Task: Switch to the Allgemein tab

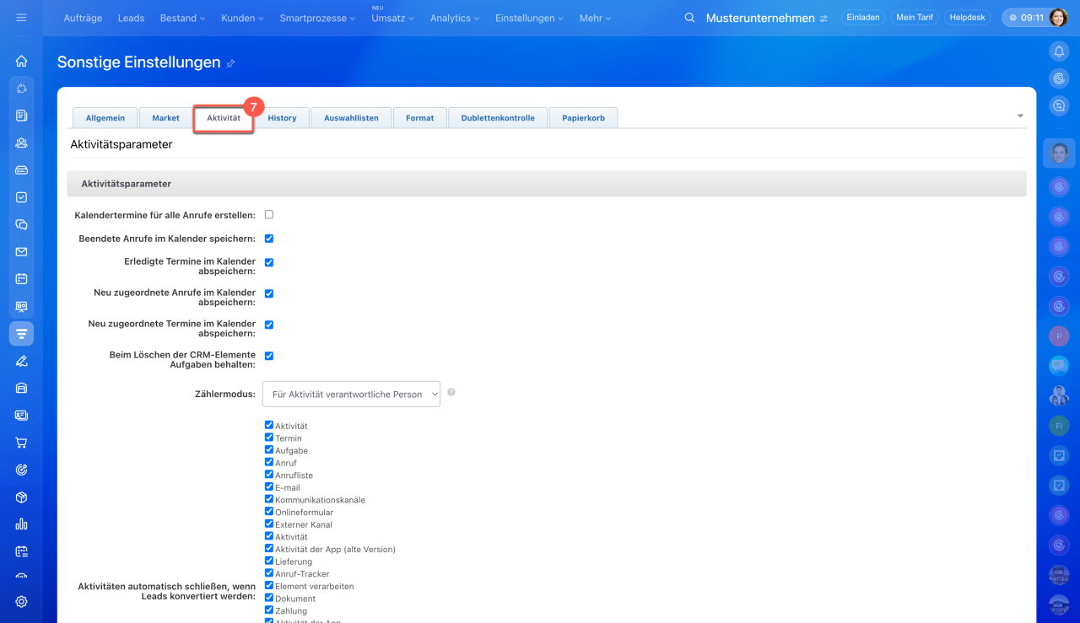Action: [x=105, y=118]
